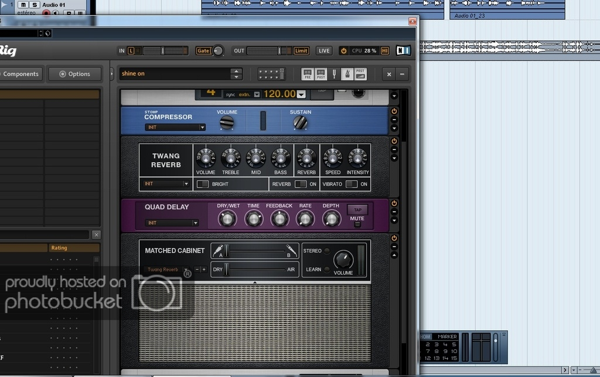Click the Audio 01 monitor speaker icon
Viewport: 600px width, 377px height.
click(x=56, y=13)
